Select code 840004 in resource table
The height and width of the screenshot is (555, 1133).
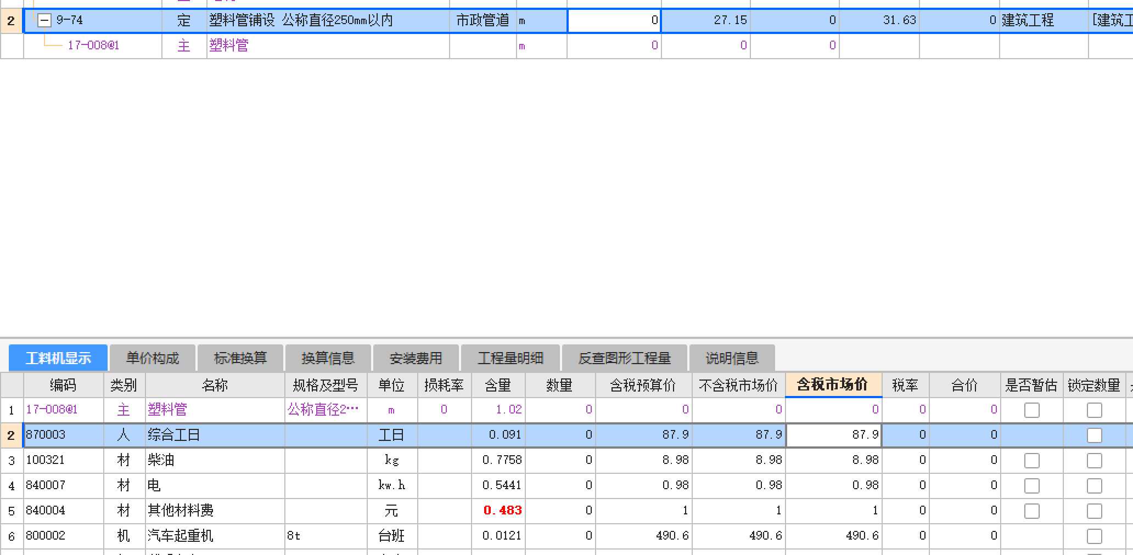(64, 511)
